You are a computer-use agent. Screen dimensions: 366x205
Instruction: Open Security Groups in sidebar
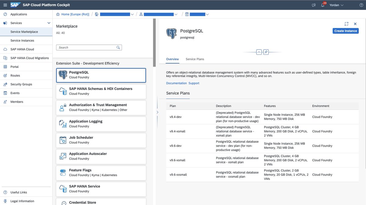tap(26, 84)
